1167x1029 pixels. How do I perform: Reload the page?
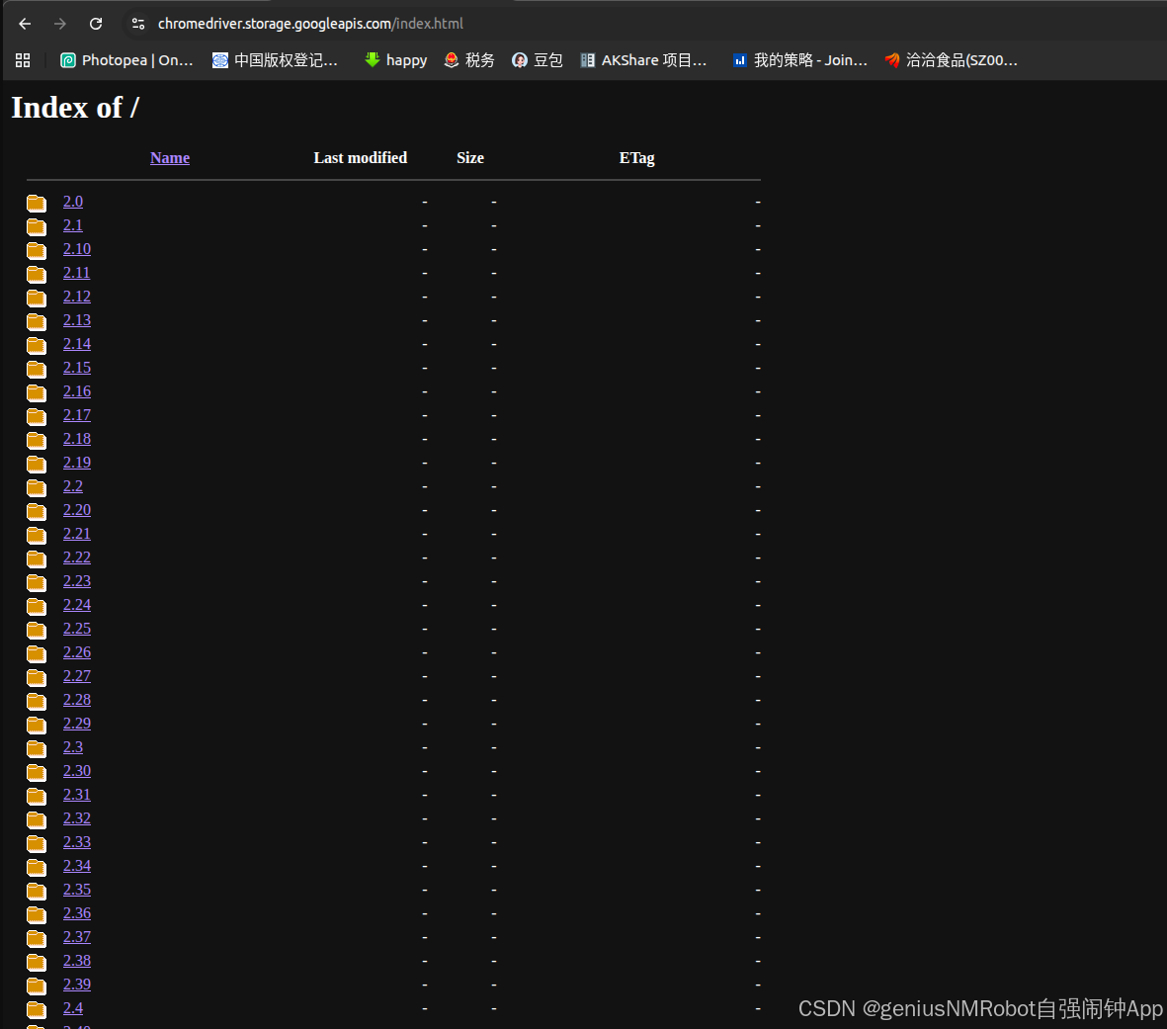point(95,23)
